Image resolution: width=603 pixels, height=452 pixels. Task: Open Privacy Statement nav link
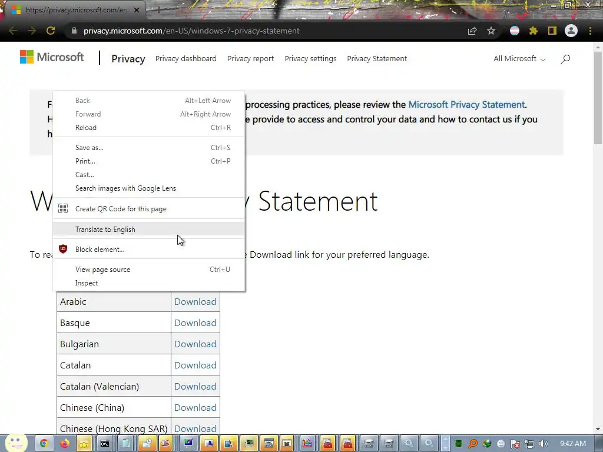pos(377,58)
